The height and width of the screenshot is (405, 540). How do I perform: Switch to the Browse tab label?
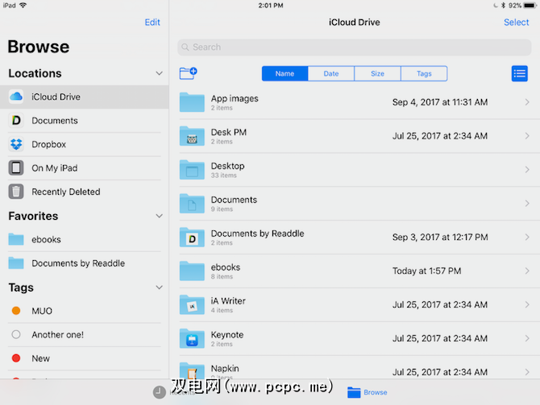pyautogui.click(x=376, y=392)
